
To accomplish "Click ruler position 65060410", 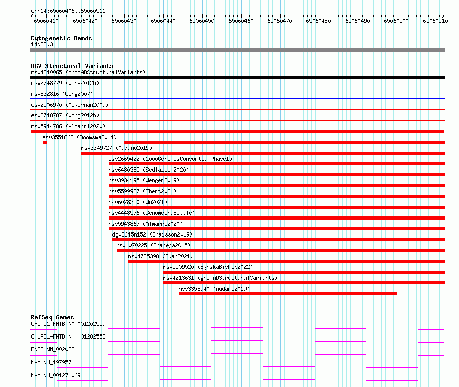I will pos(46,21).
